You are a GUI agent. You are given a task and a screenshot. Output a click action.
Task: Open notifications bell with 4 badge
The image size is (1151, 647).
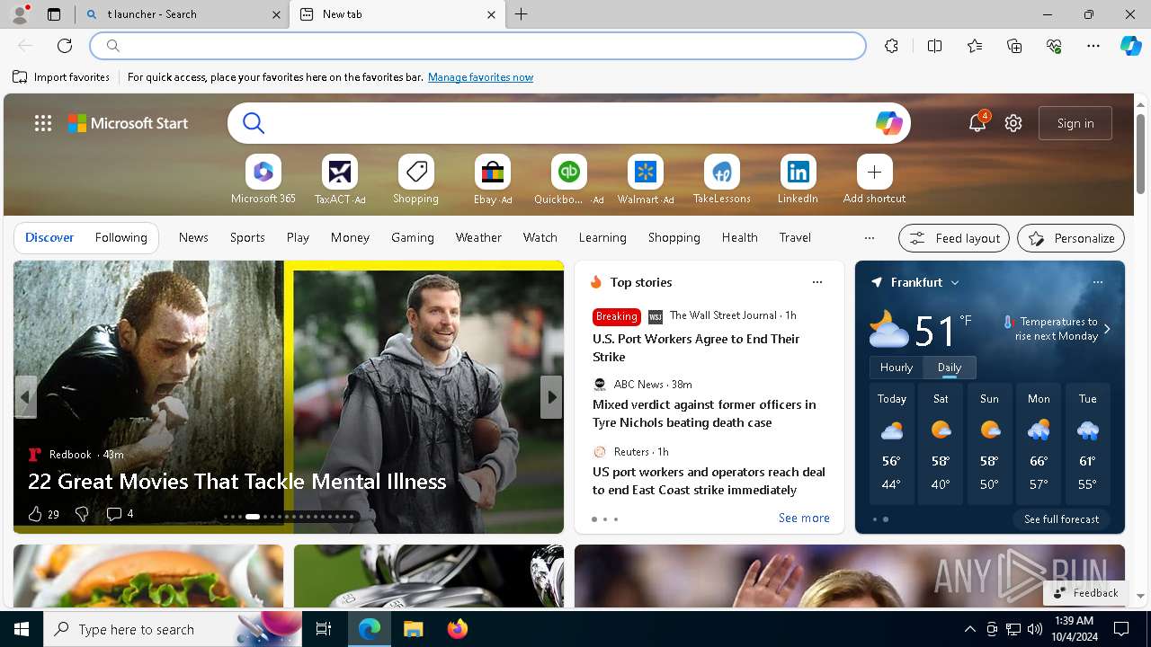pos(977,123)
